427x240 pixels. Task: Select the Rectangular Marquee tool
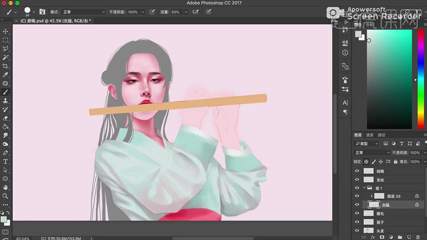tap(5, 40)
